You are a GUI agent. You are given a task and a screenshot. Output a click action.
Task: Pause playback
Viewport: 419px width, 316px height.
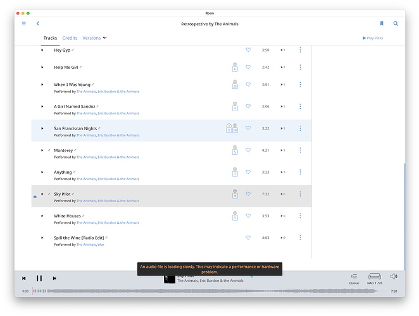pos(39,278)
